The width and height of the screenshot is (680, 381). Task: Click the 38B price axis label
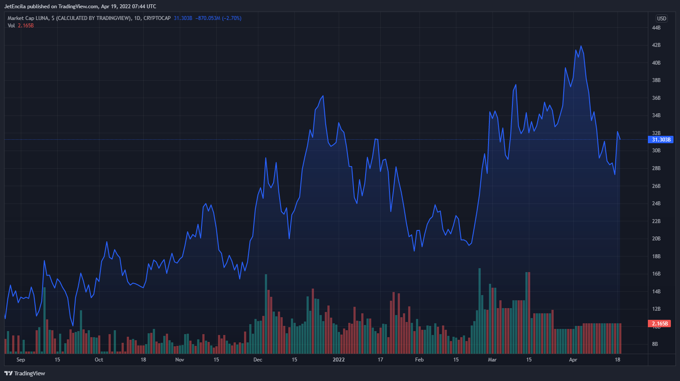coord(656,80)
